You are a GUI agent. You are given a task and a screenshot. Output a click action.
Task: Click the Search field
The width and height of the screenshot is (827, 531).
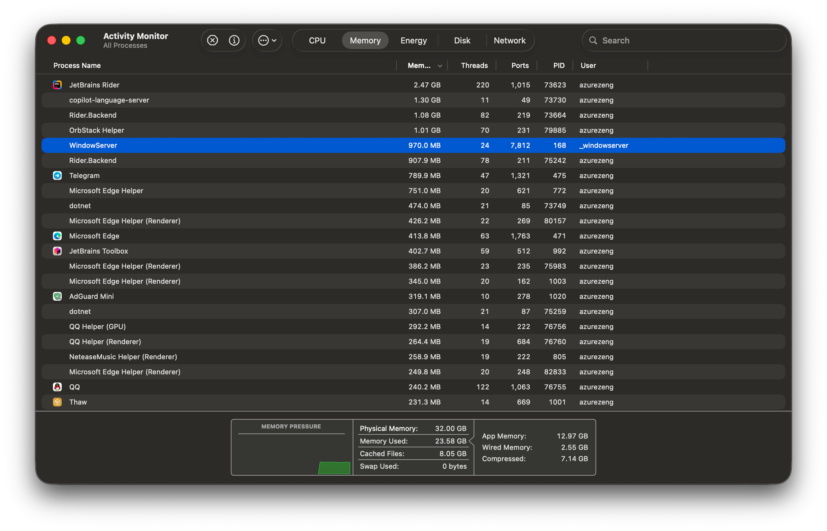pyautogui.click(x=684, y=40)
